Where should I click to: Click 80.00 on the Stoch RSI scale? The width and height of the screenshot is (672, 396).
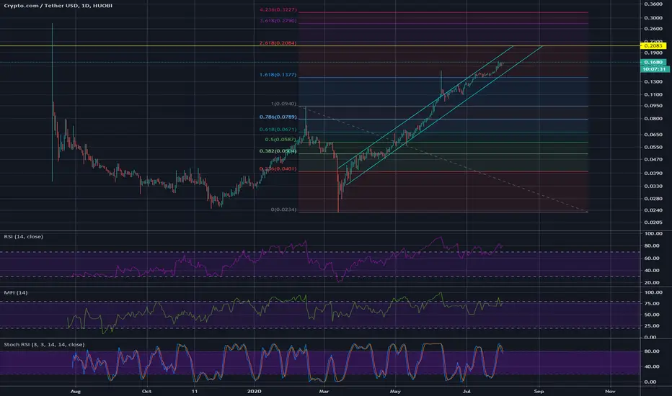tap(651, 351)
